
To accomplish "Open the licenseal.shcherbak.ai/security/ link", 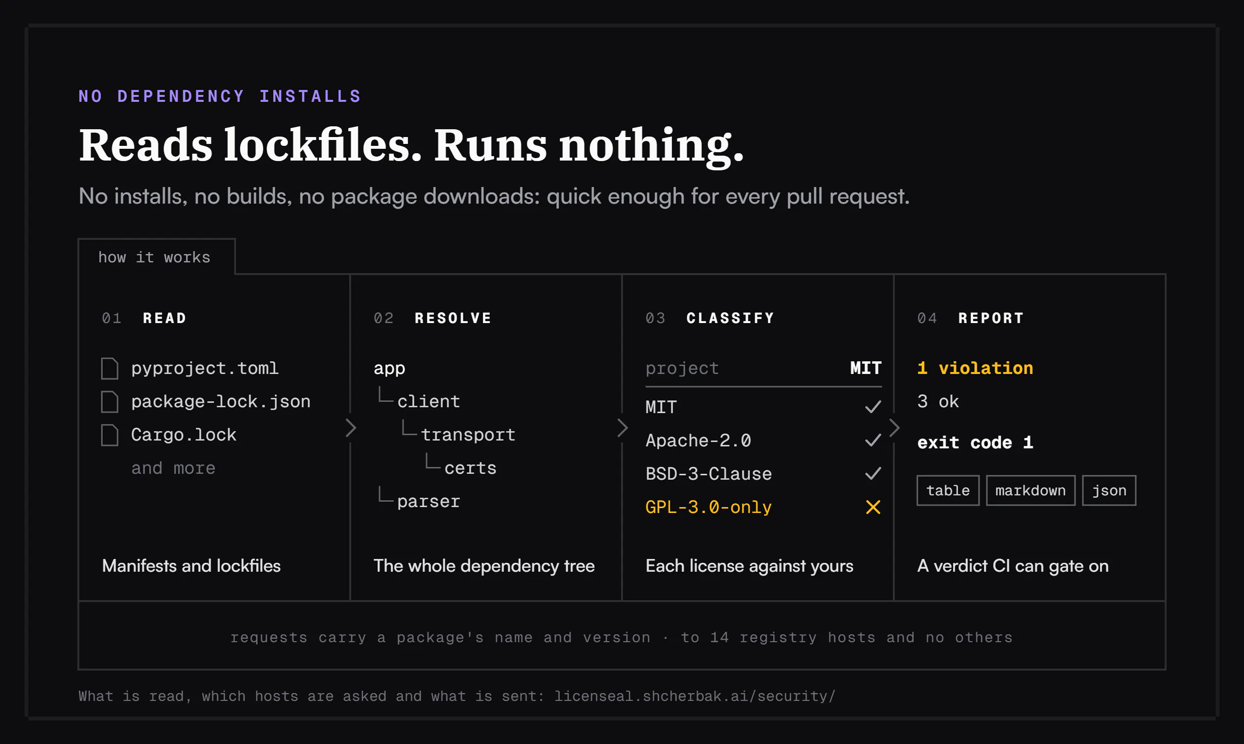I will coord(695,696).
